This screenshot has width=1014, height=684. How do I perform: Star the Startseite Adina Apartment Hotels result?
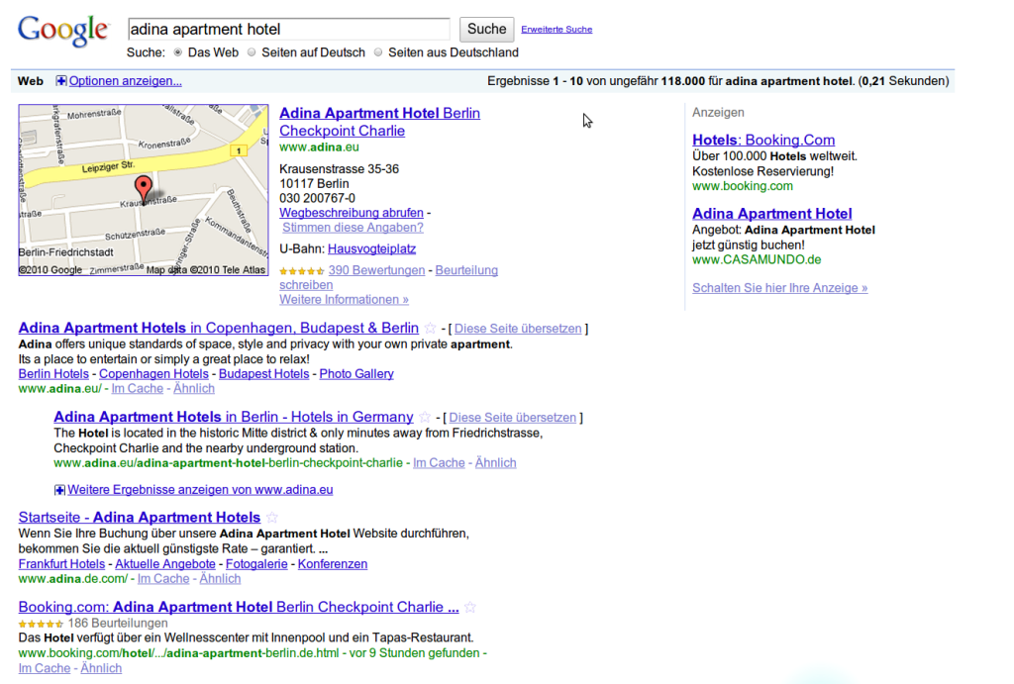pyautogui.click(x=272, y=518)
